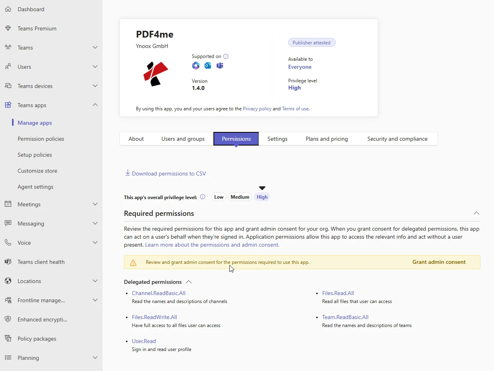Click the PDF4me app logo
494x371 pixels.
point(156,74)
